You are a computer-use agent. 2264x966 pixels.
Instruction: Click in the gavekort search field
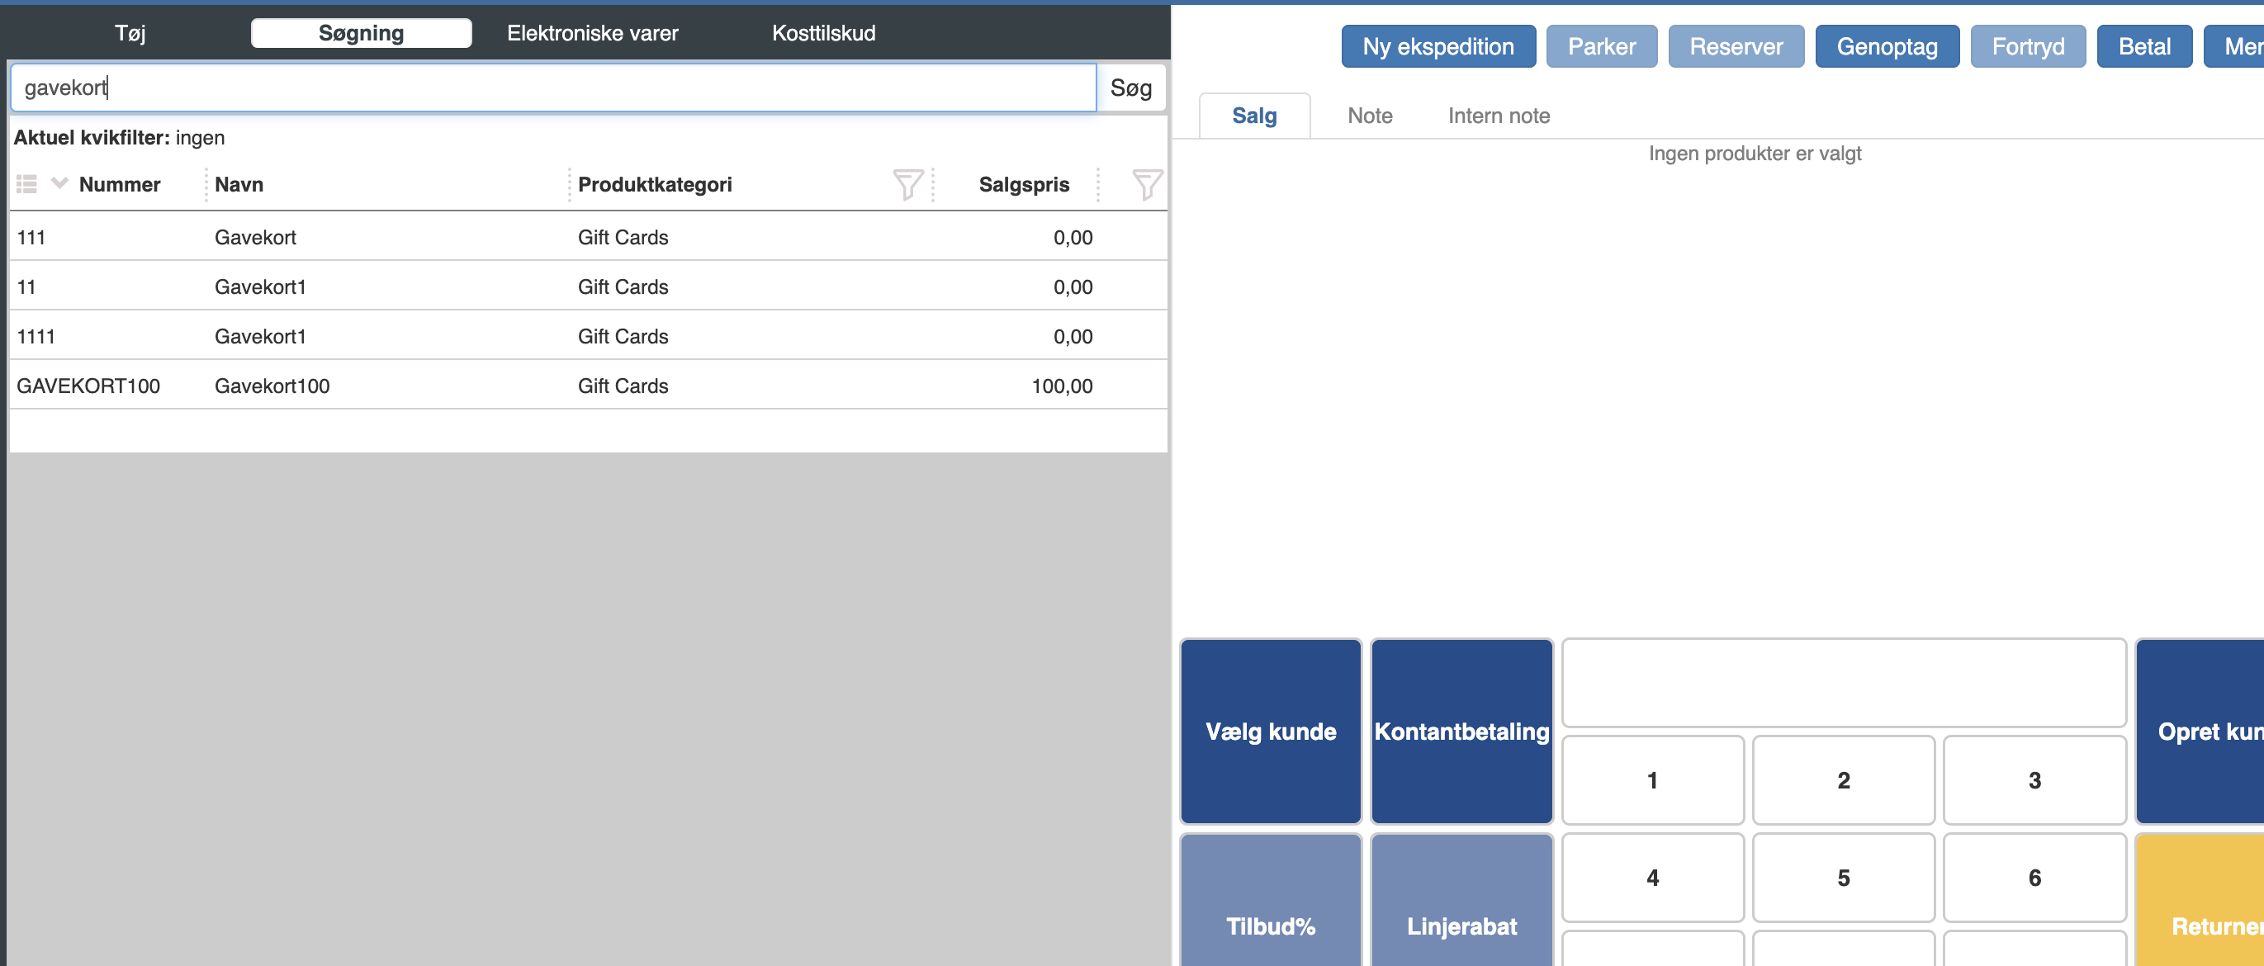(x=554, y=88)
